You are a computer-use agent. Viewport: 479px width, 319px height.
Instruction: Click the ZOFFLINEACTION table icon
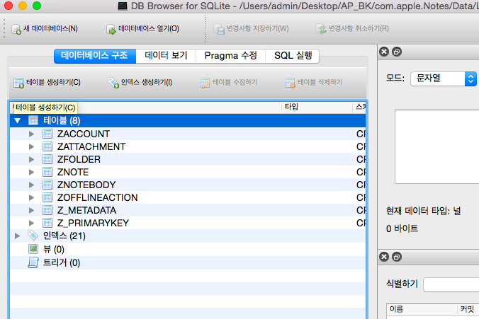pos(47,197)
